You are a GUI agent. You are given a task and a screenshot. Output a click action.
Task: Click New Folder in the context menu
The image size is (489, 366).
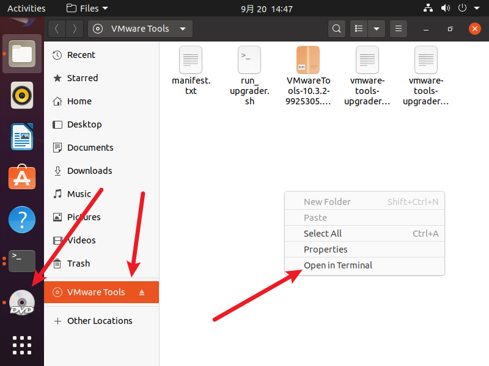[364, 202]
